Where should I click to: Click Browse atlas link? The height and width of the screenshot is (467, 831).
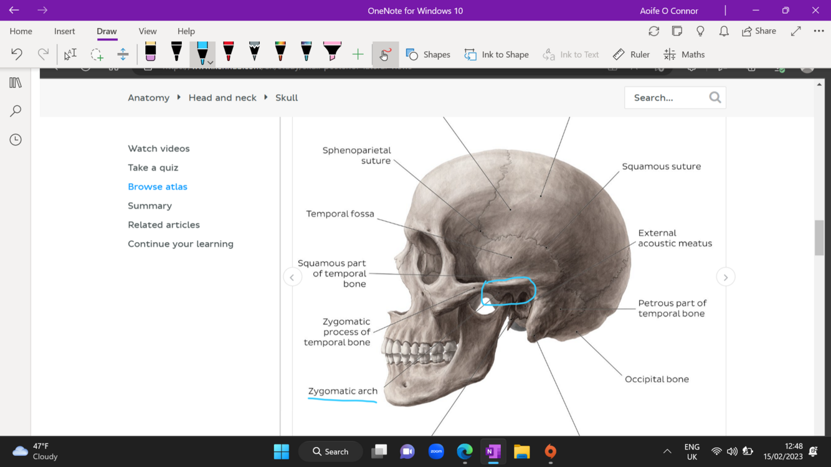[158, 187]
